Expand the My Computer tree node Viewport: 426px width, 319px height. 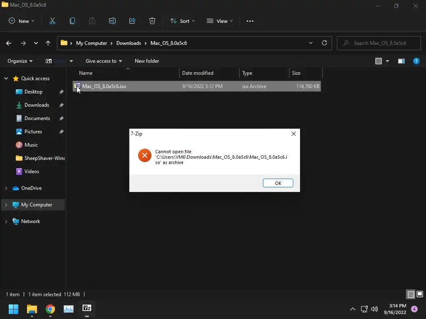(6, 205)
